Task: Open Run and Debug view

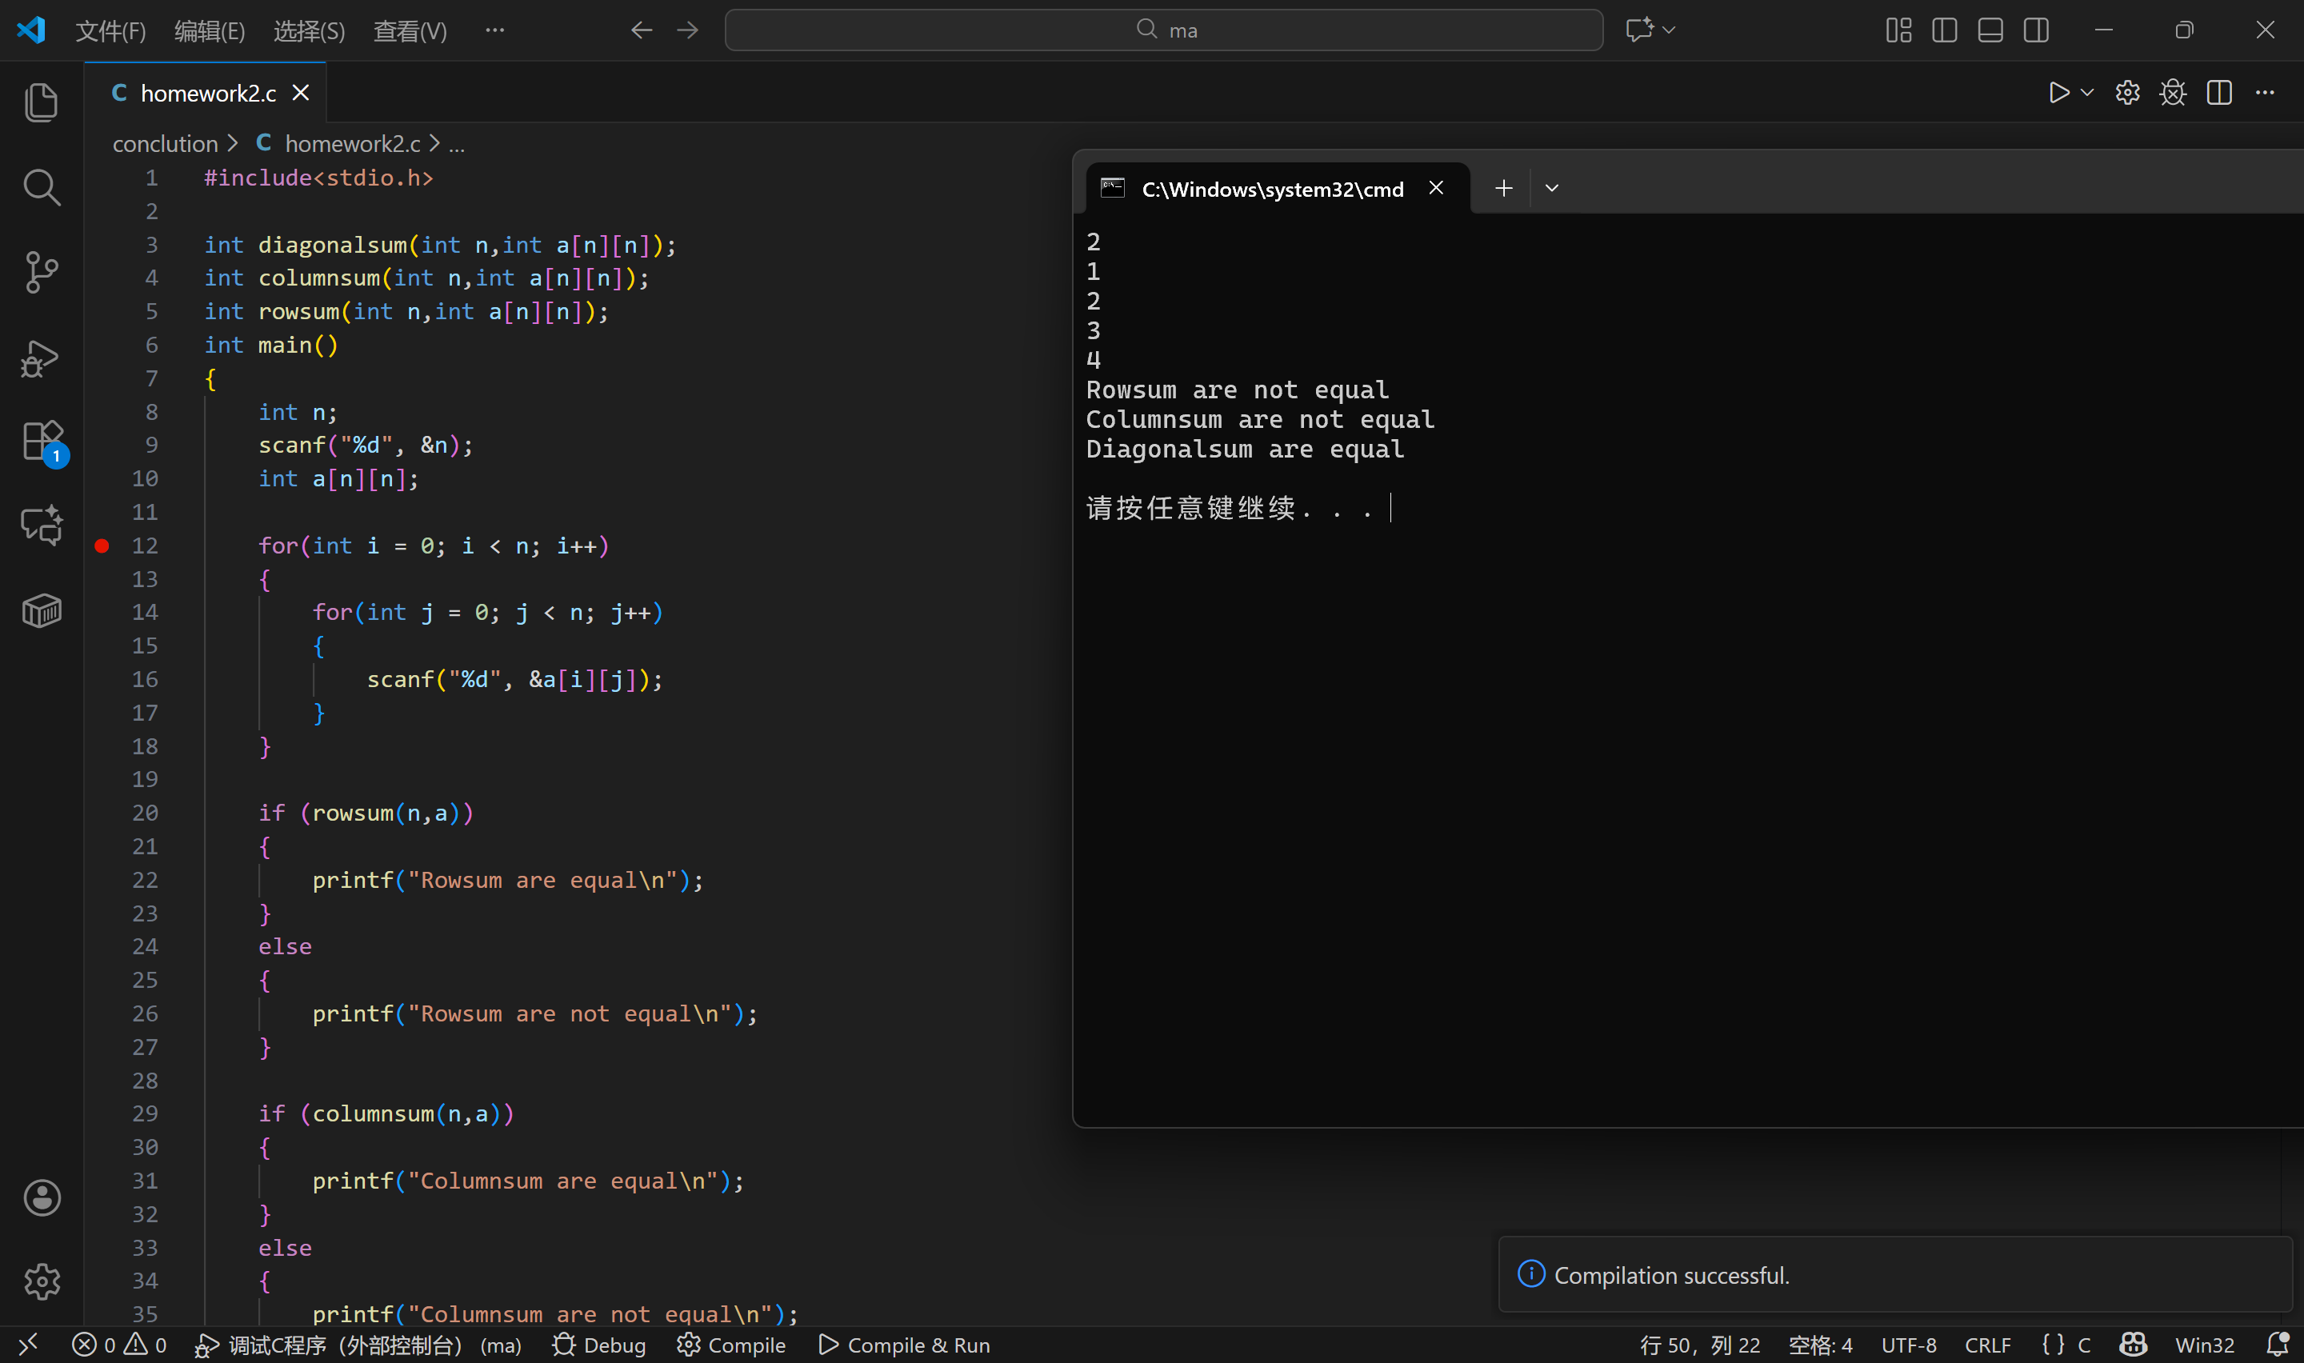Action: 42,358
